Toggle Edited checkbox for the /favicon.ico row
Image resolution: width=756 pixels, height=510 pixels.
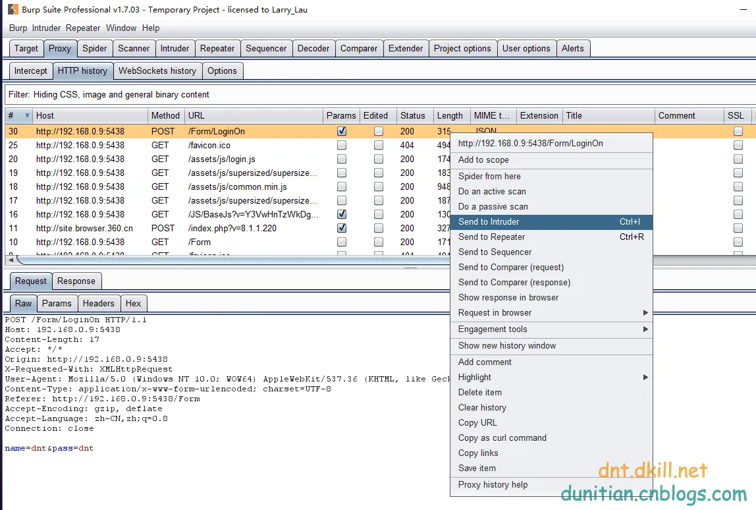[379, 145]
